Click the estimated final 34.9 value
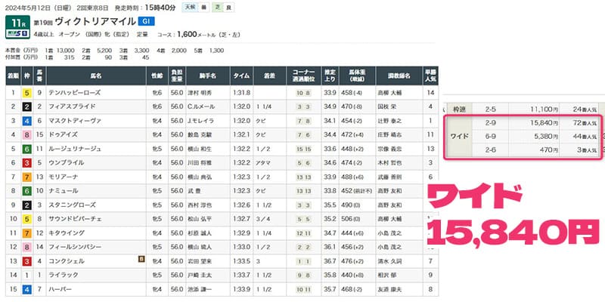Image resolution: width=605 pixels, height=302 pixels. pyautogui.click(x=330, y=106)
